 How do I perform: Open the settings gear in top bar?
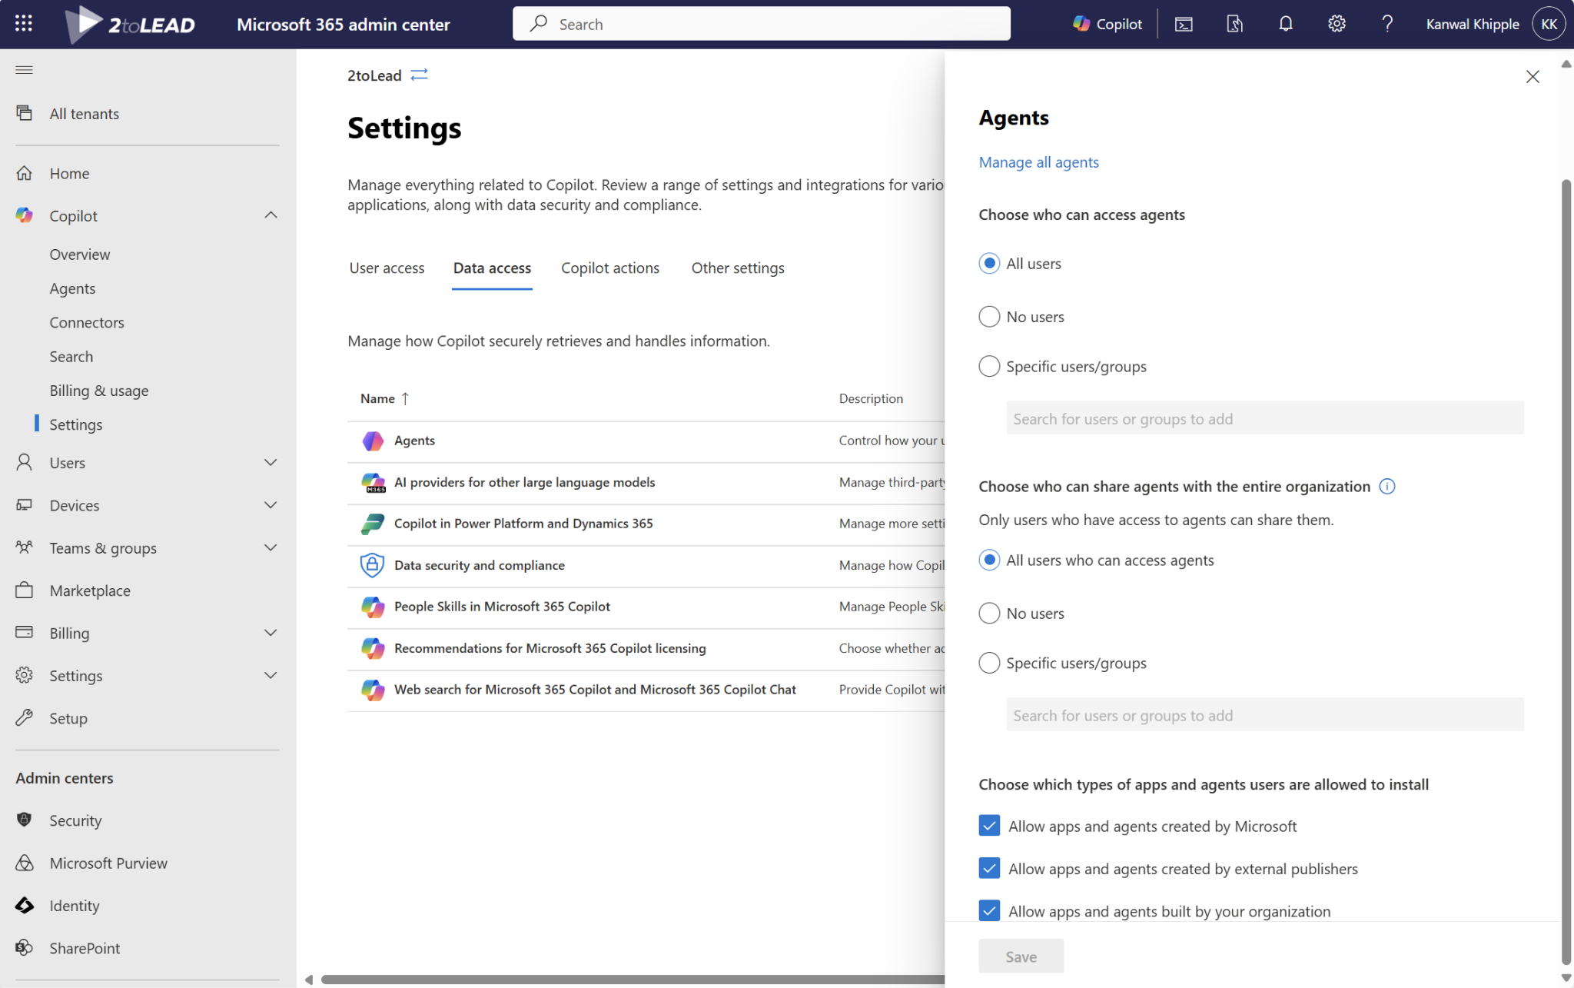pyautogui.click(x=1337, y=23)
